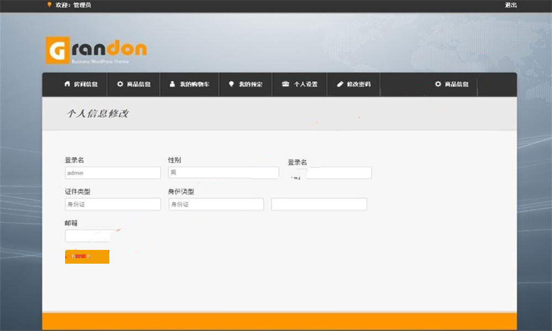Viewport: 552px width, 331px height.
Task: Open the 个人设置 navigation tab
Action: click(x=300, y=84)
